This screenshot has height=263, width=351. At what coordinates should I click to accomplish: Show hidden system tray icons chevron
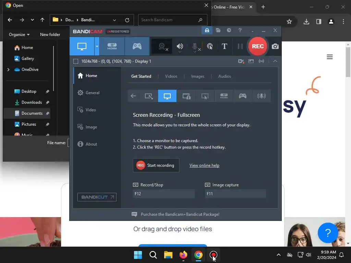tap(278, 255)
